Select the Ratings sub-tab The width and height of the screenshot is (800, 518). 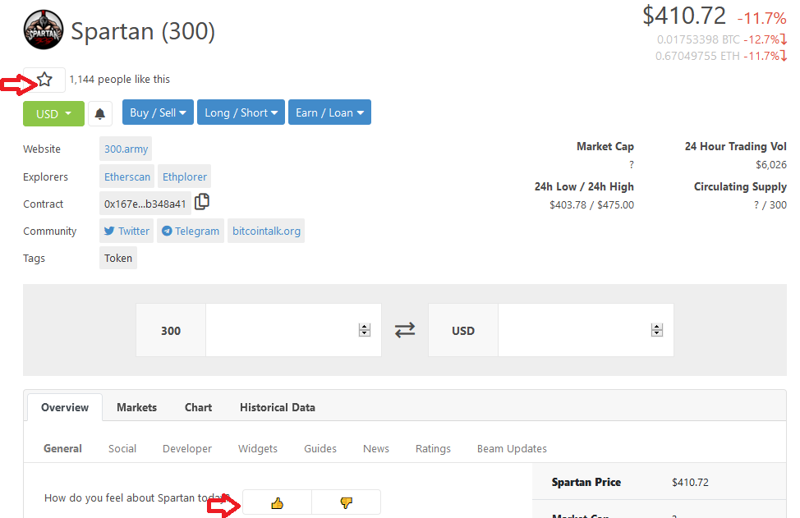433,449
